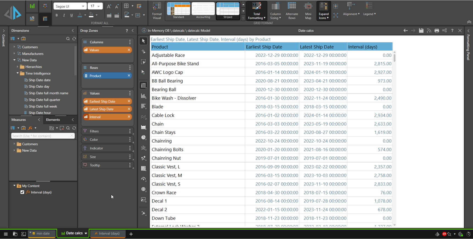
Task: Toggle Italic text formatting
Action: tap(64, 15)
